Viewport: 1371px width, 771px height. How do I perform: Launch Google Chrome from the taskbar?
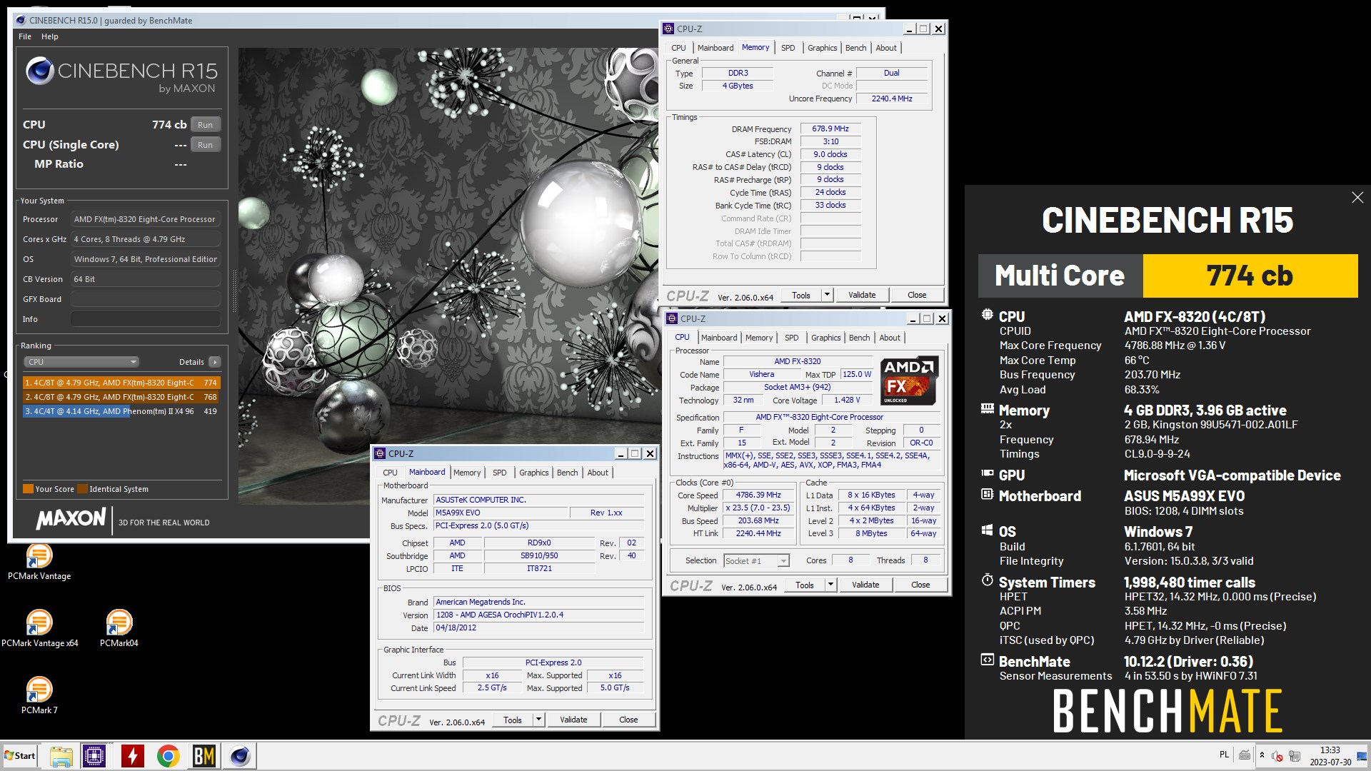pyautogui.click(x=169, y=756)
